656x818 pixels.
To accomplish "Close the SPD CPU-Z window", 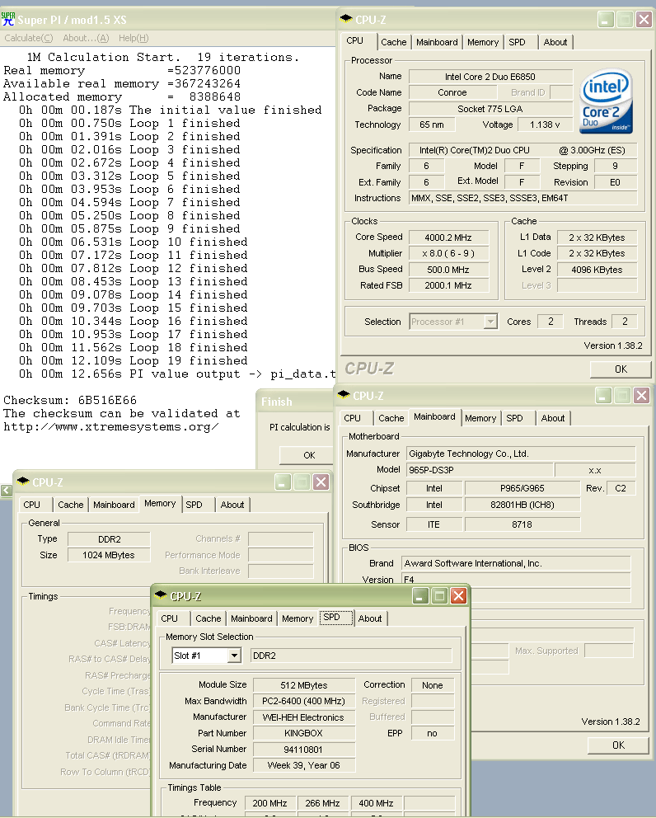I will [x=458, y=595].
